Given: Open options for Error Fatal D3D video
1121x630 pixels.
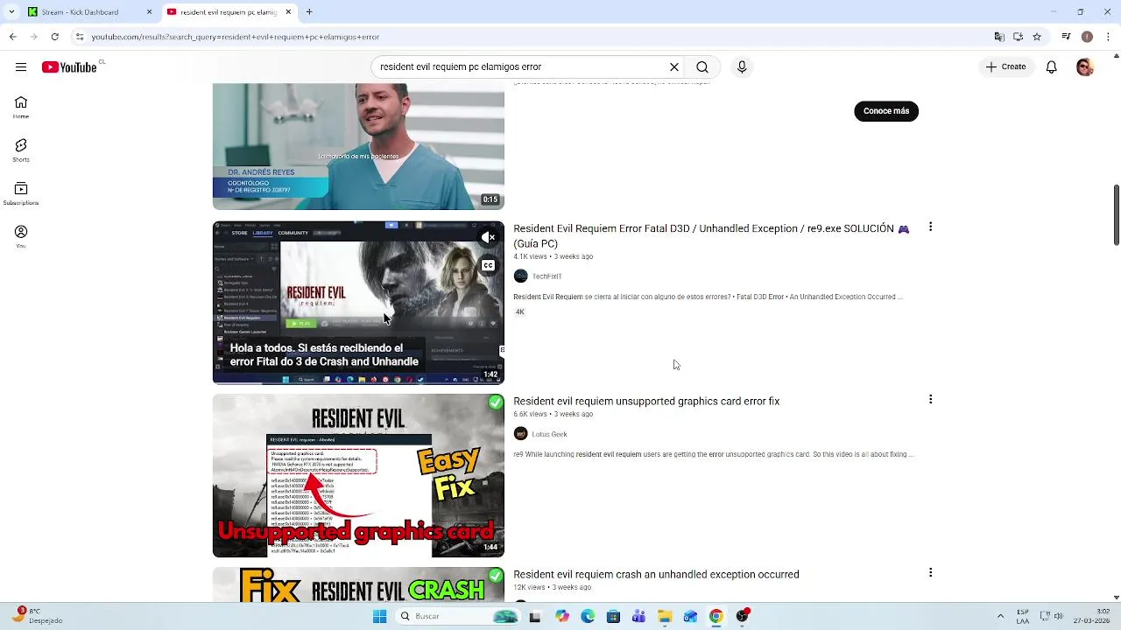Looking at the screenshot, I should point(930,227).
